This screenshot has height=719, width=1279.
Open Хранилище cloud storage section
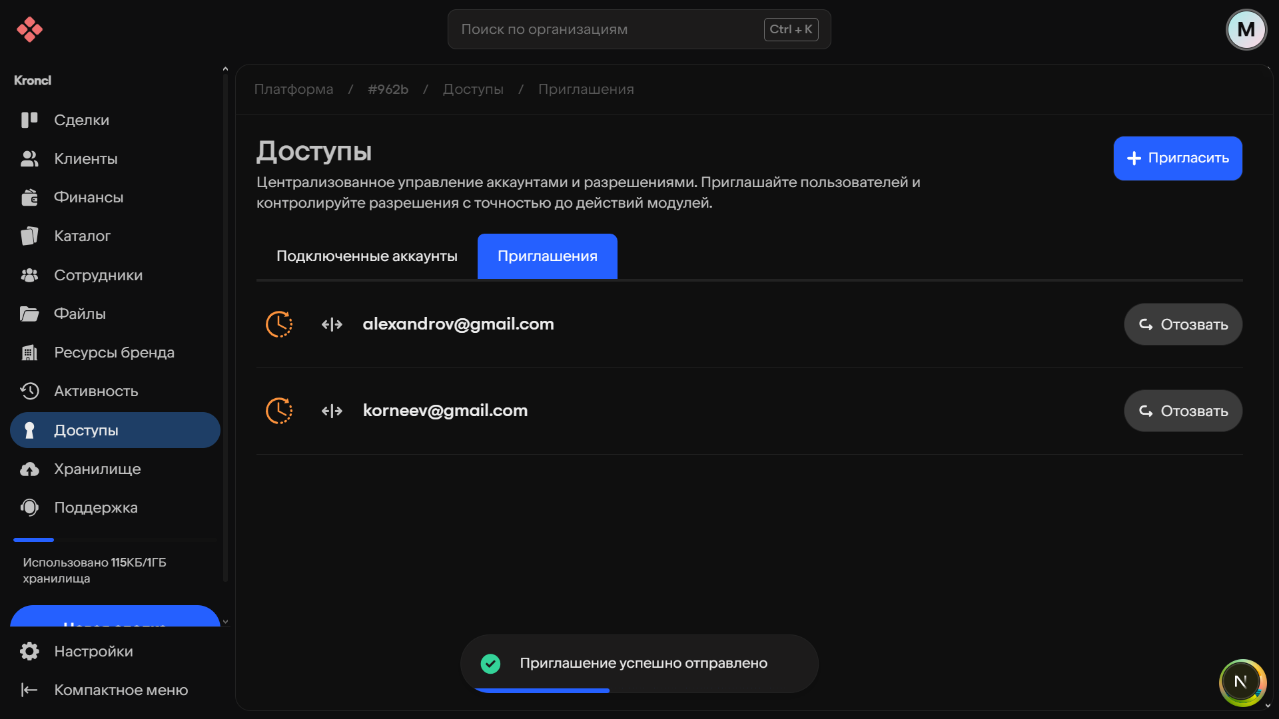click(97, 469)
